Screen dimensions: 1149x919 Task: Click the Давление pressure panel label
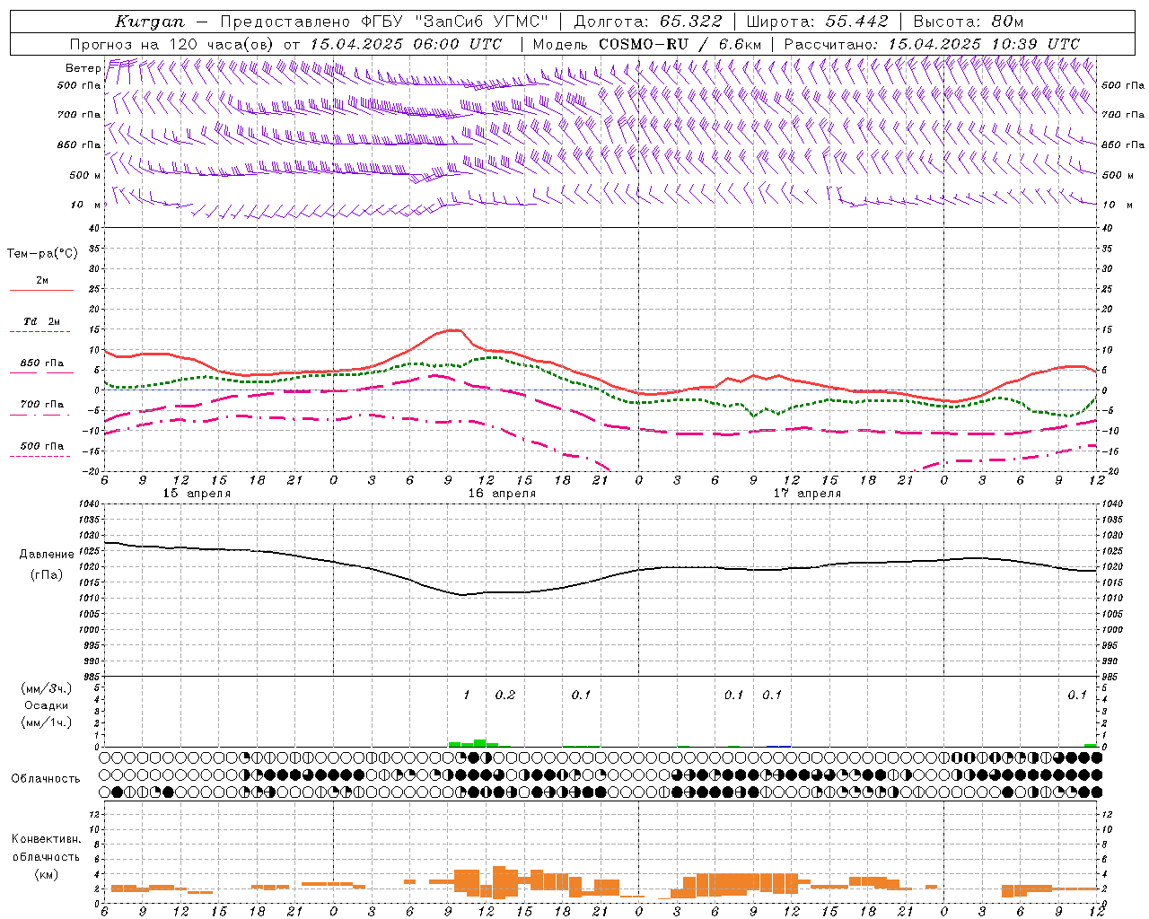pos(47,555)
